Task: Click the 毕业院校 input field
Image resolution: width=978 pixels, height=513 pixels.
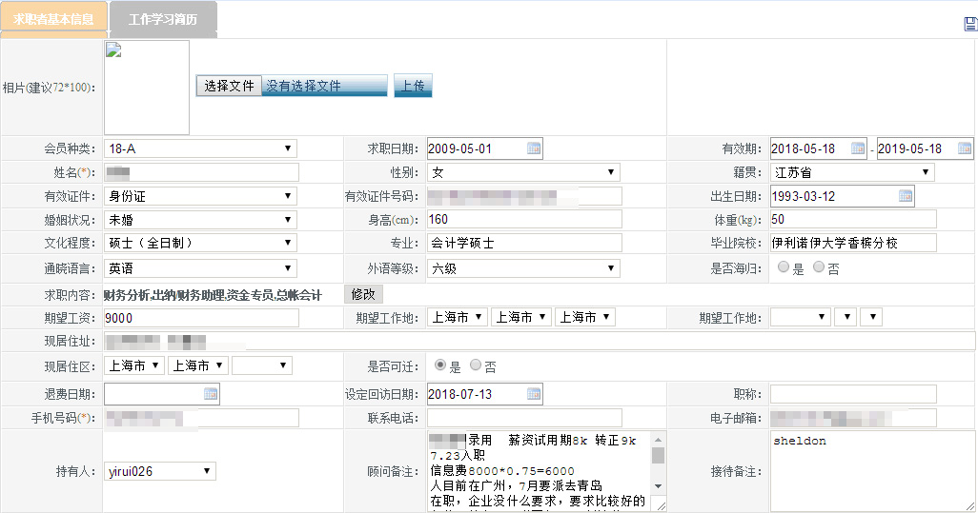Action: pyautogui.click(x=853, y=243)
